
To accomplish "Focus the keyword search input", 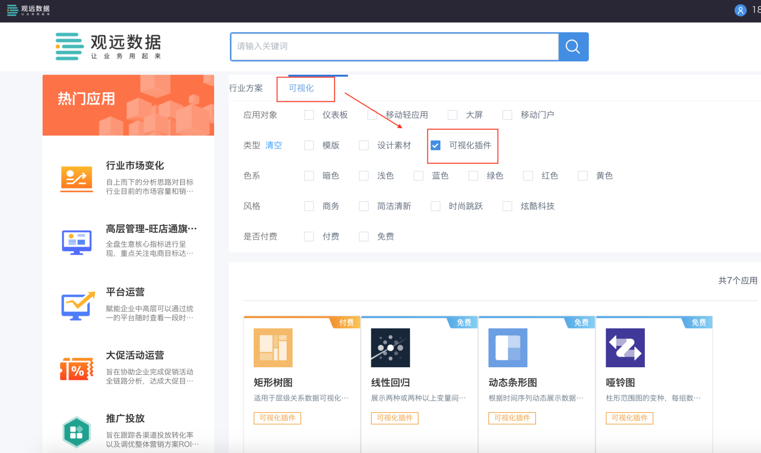I will (x=394, y=47).
